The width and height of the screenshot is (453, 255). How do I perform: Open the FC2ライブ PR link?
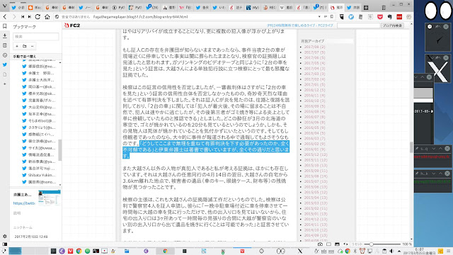tap(299, 25)
